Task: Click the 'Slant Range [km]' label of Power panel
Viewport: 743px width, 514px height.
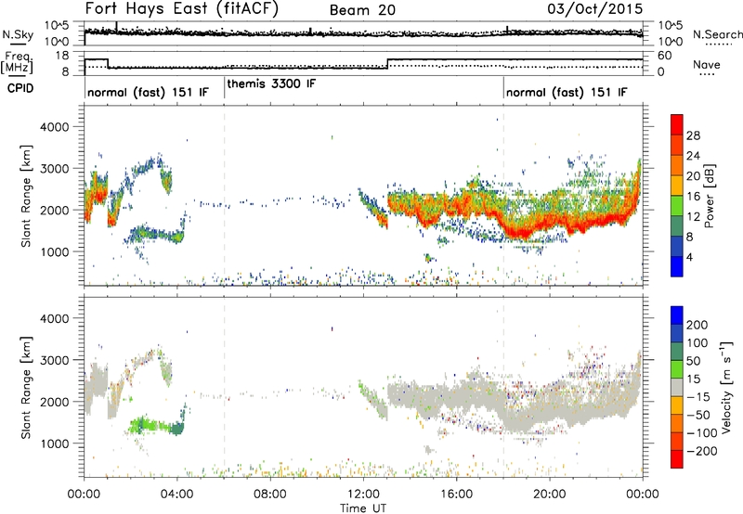Action: click(x=26, y=196)
